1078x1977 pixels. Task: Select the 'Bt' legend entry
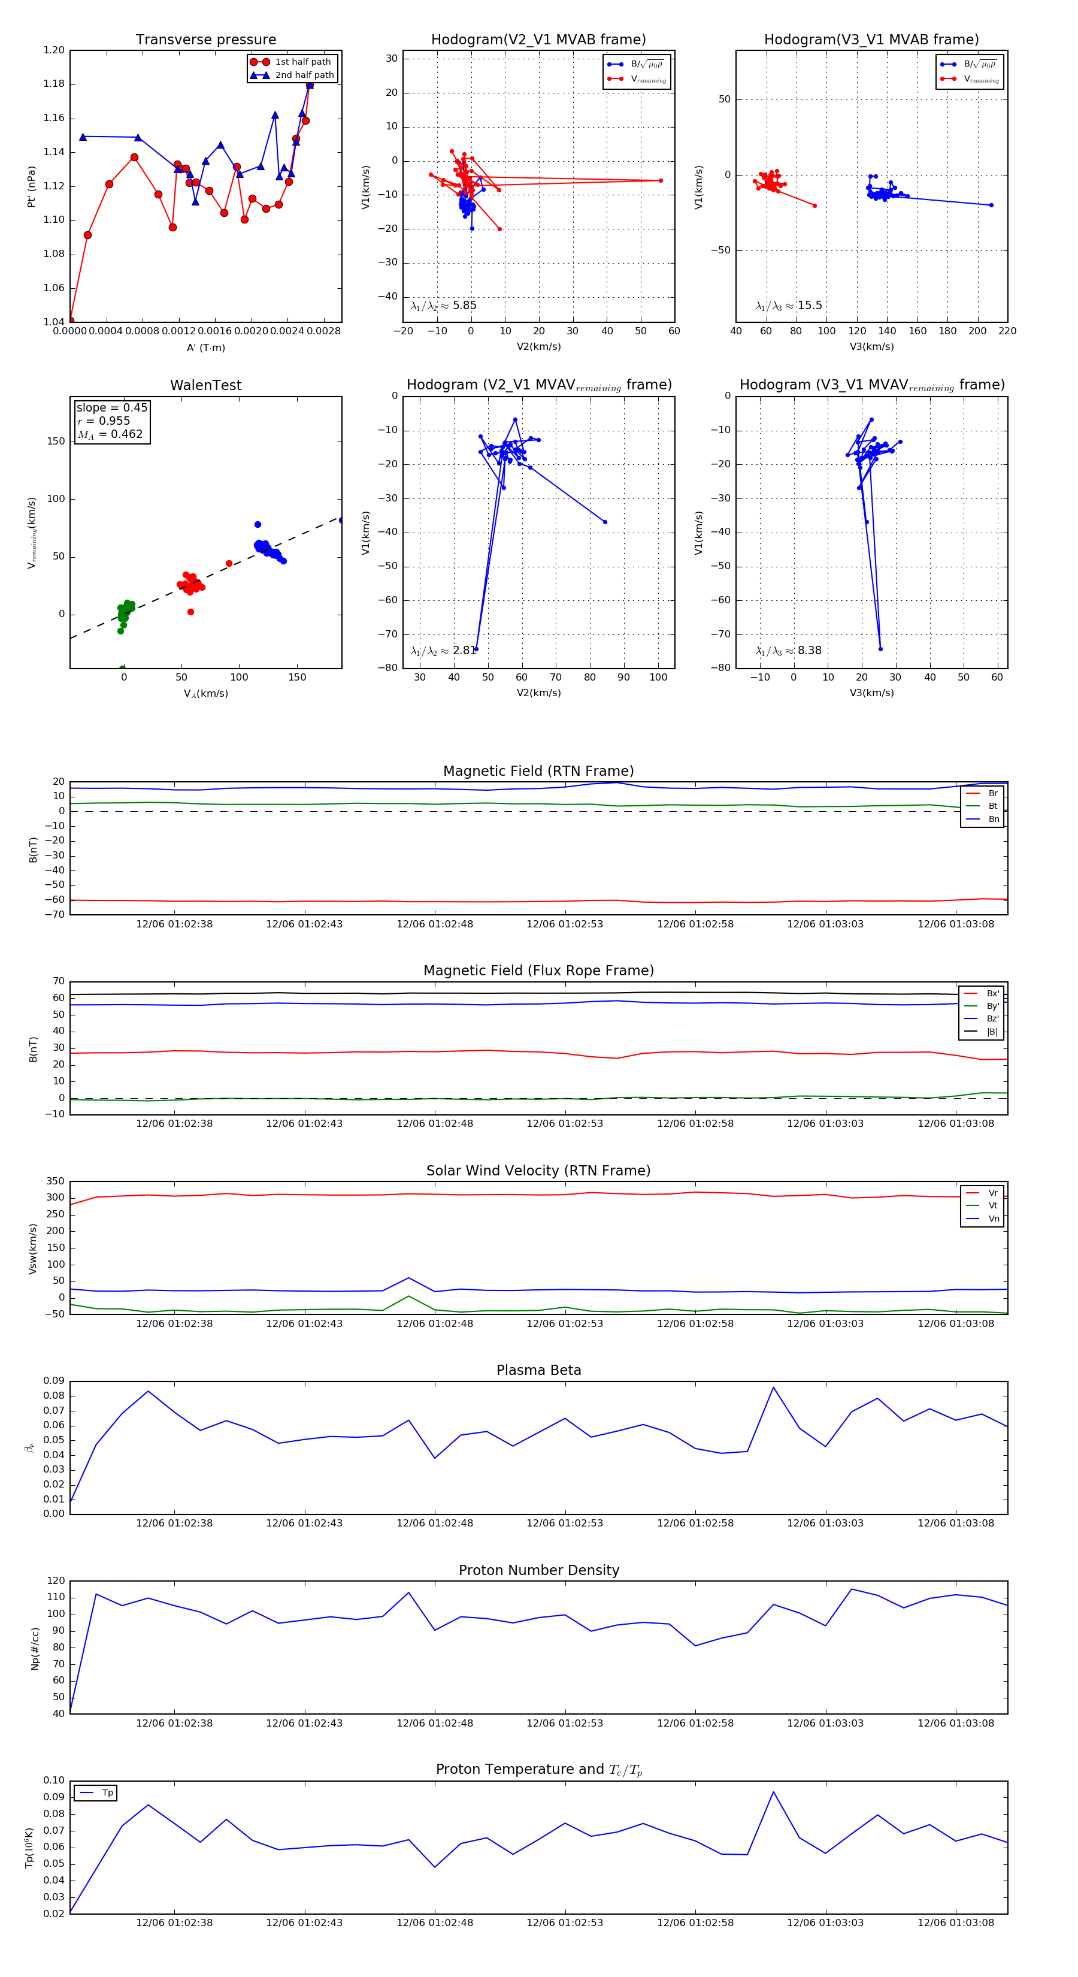point(982,806)
